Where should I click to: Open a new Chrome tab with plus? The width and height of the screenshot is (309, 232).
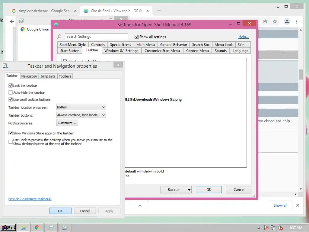point(159,11)
